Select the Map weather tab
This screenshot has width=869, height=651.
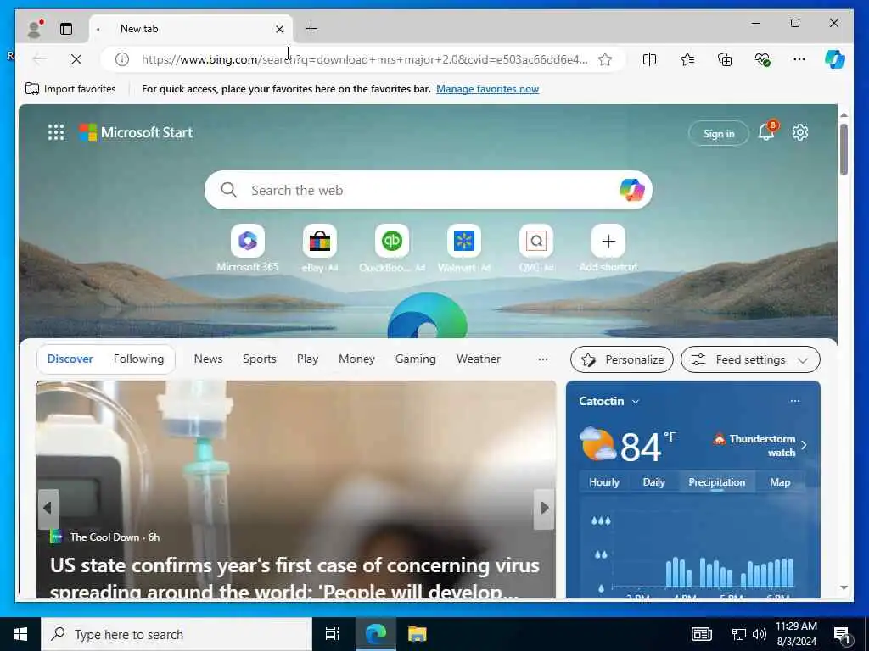tap(780, 482)
